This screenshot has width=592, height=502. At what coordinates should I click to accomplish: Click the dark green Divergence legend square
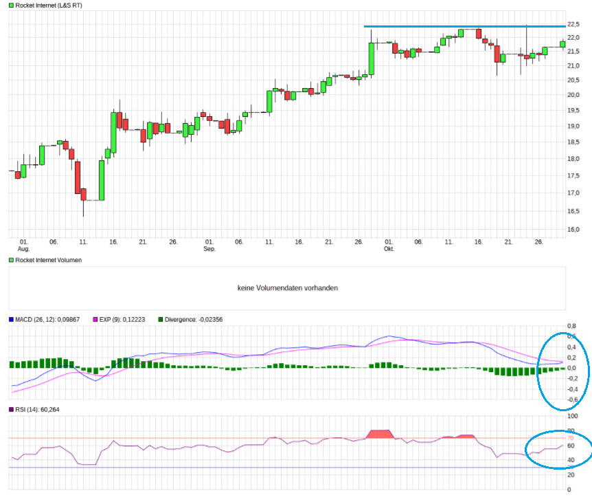pos(161,319)
